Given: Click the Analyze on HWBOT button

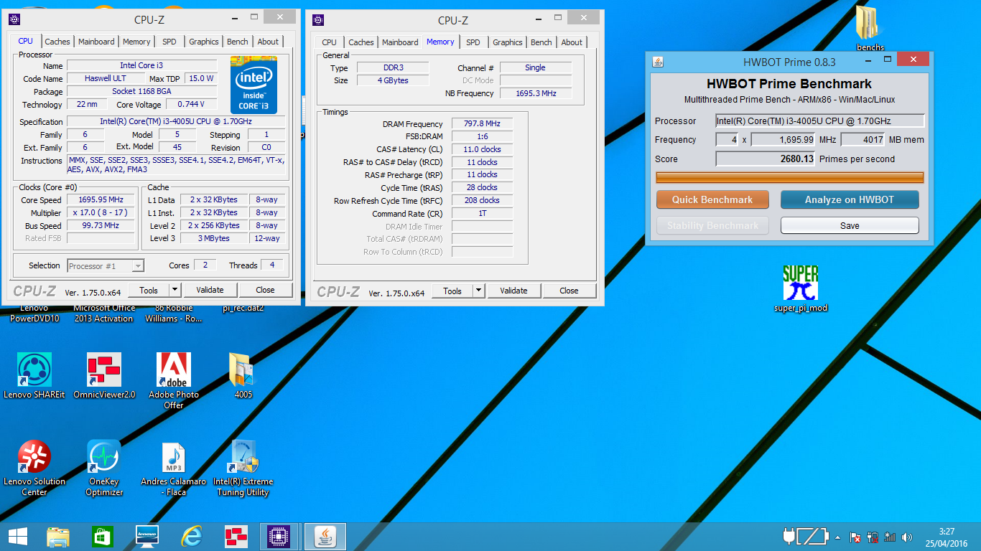Looking at the screenshot, I should coord(850,199).
